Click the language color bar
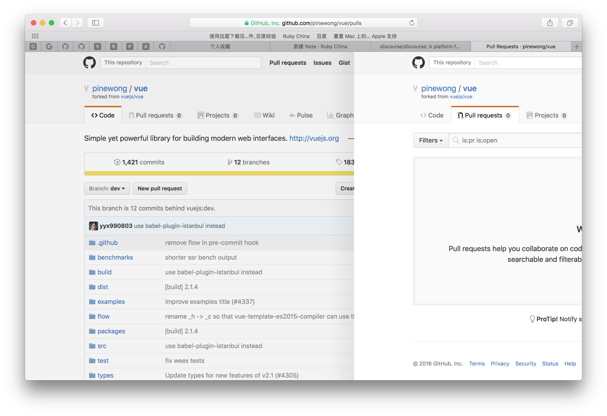The image size is (607, 416). point(219,173)
